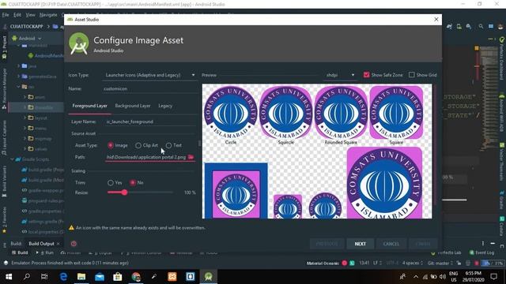Open Microsoft Store from taskbar
The width and height of the screenshot is (506, 284).
point(118,277)
